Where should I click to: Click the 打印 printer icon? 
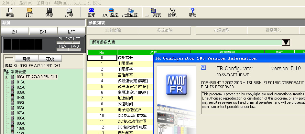point(69,11)
